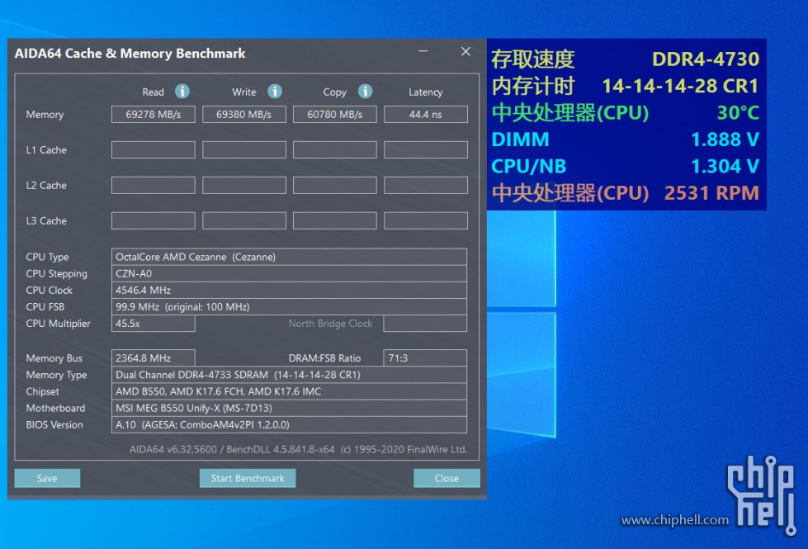
Task: Select Memory Read value 69278 MB/s
Action: point(154,115)
